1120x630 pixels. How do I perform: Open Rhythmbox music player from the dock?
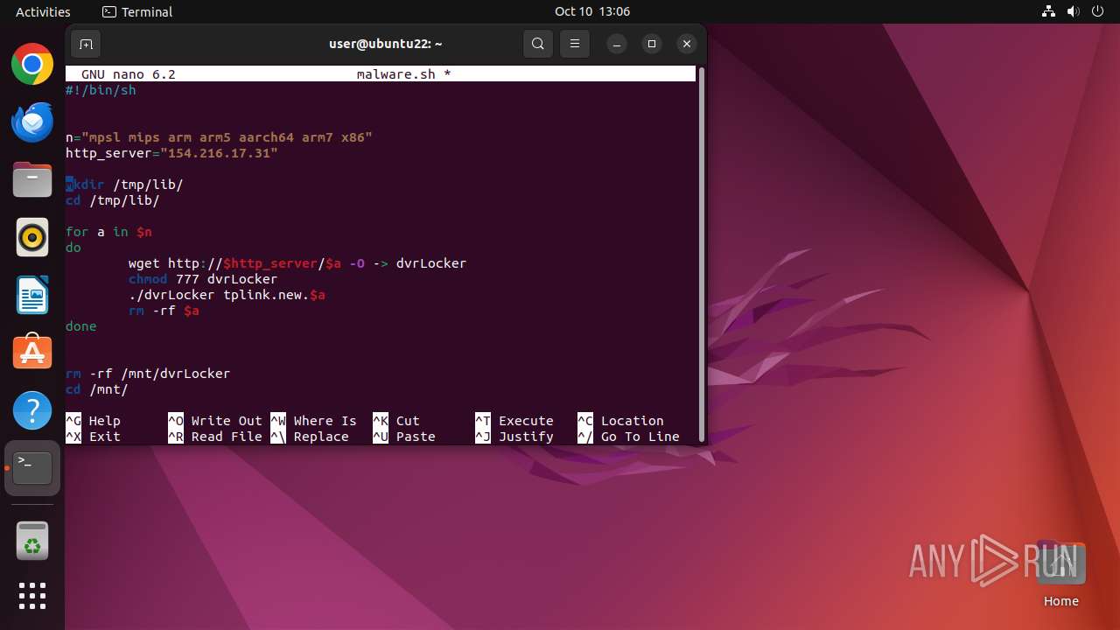tap(32, 237)
